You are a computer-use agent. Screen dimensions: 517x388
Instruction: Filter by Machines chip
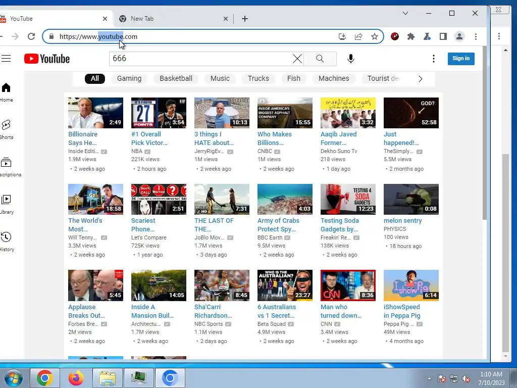334,78
